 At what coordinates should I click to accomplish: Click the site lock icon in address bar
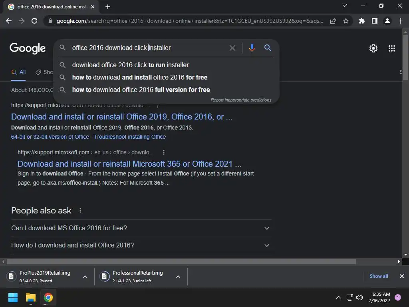point(50,21)
